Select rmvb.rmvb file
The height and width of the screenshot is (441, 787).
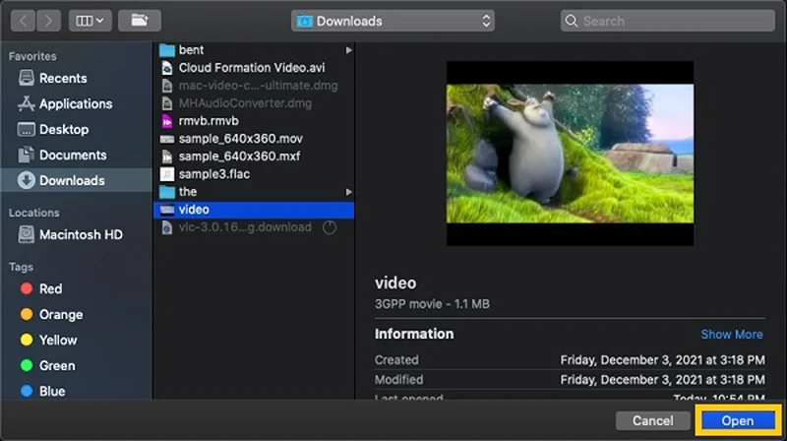tap(254, 120)
